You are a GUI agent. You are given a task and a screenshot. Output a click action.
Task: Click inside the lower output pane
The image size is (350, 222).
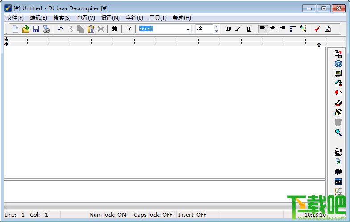click(x=165, y=191)
